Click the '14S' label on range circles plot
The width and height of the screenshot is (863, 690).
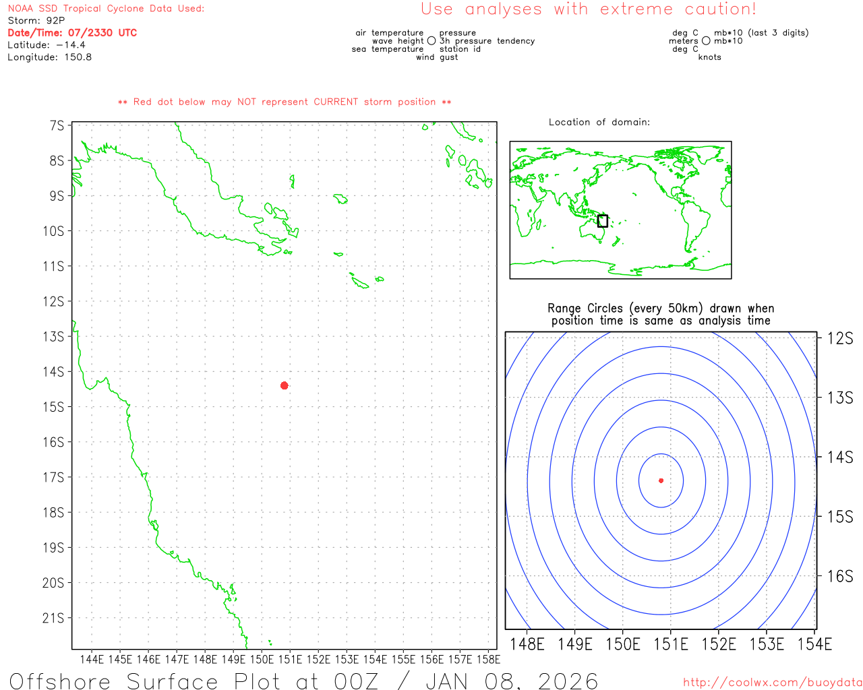point(841,458)
